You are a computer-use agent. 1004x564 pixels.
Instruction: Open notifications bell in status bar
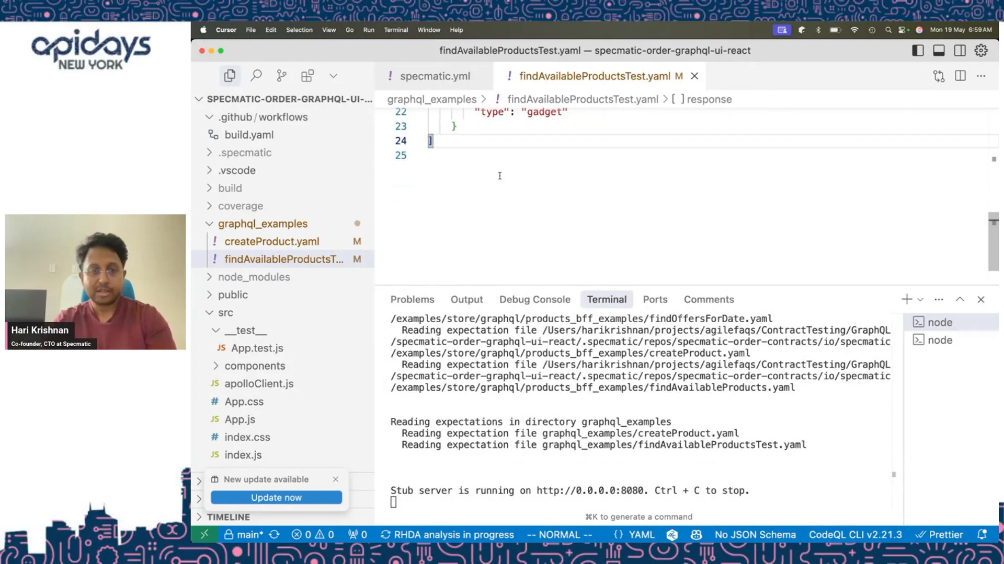pyautogui.click(x=982, y=535)
